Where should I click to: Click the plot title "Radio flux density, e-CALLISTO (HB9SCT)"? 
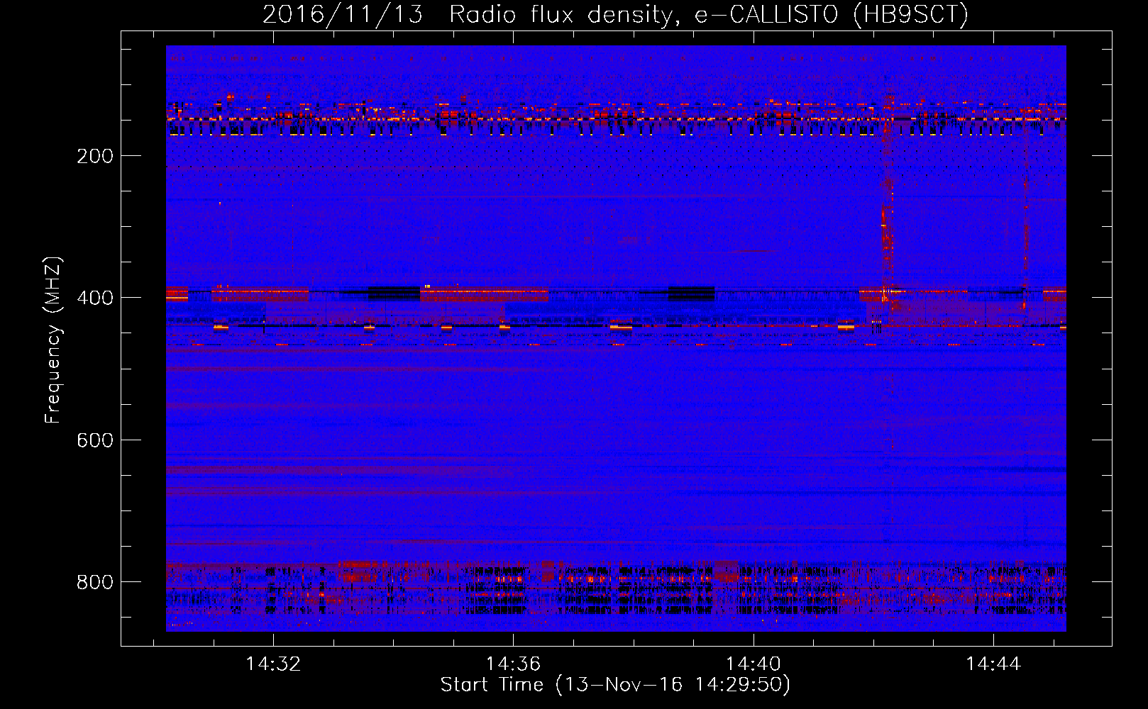click(709, 14)
